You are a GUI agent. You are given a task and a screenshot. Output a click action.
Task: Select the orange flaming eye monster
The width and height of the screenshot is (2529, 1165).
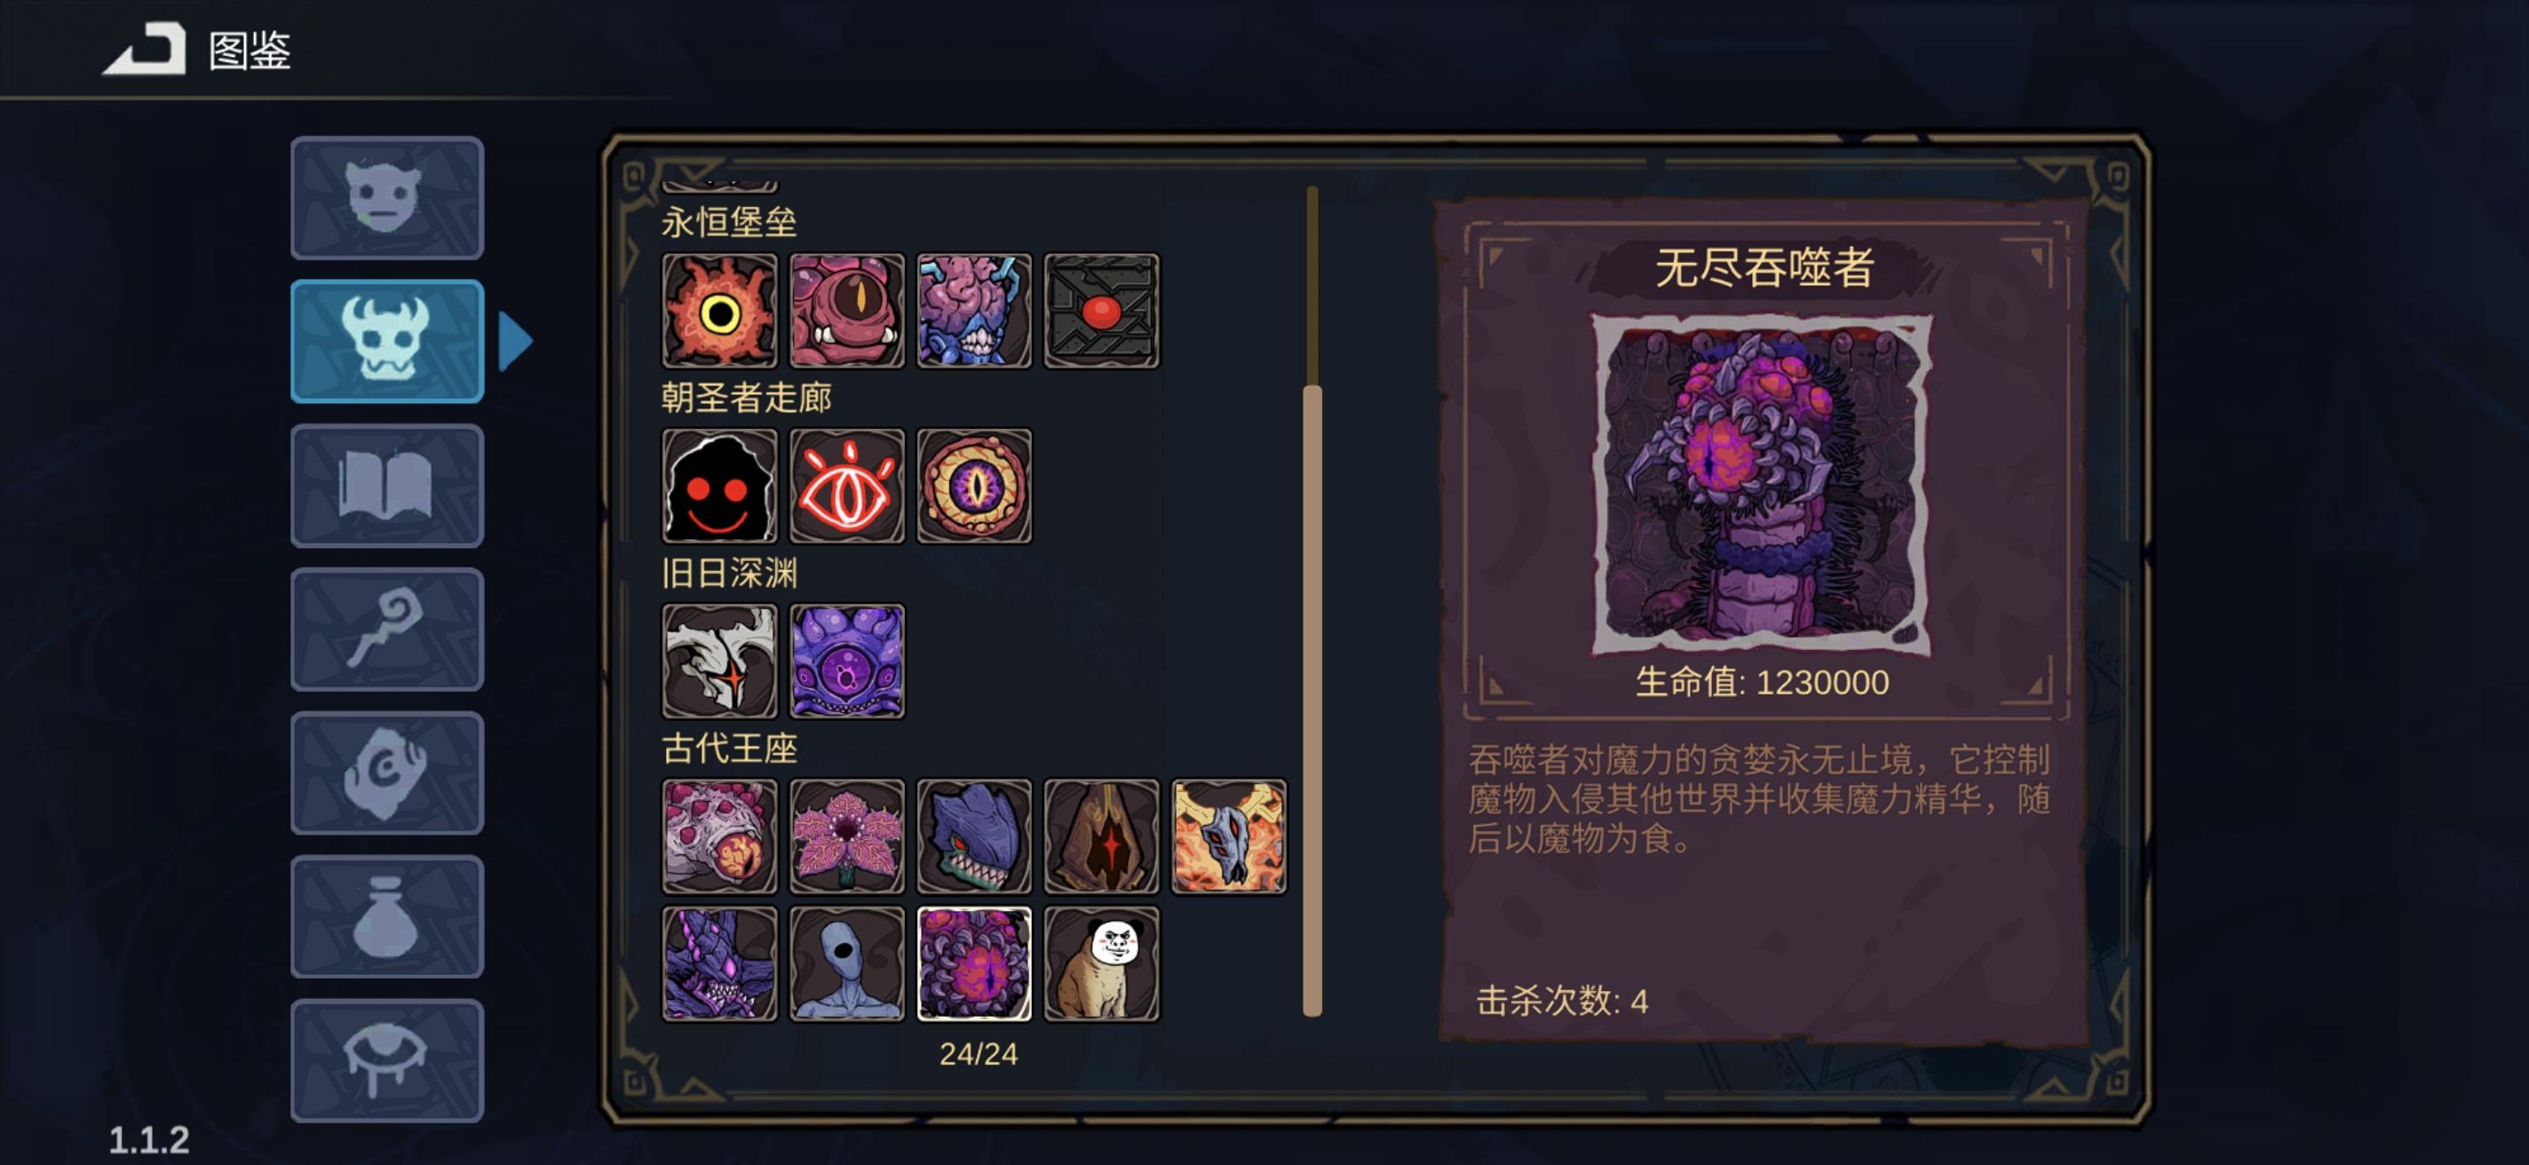click(719, 311)
